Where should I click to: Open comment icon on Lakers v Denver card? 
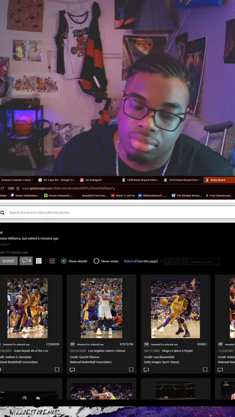(72, 370)
